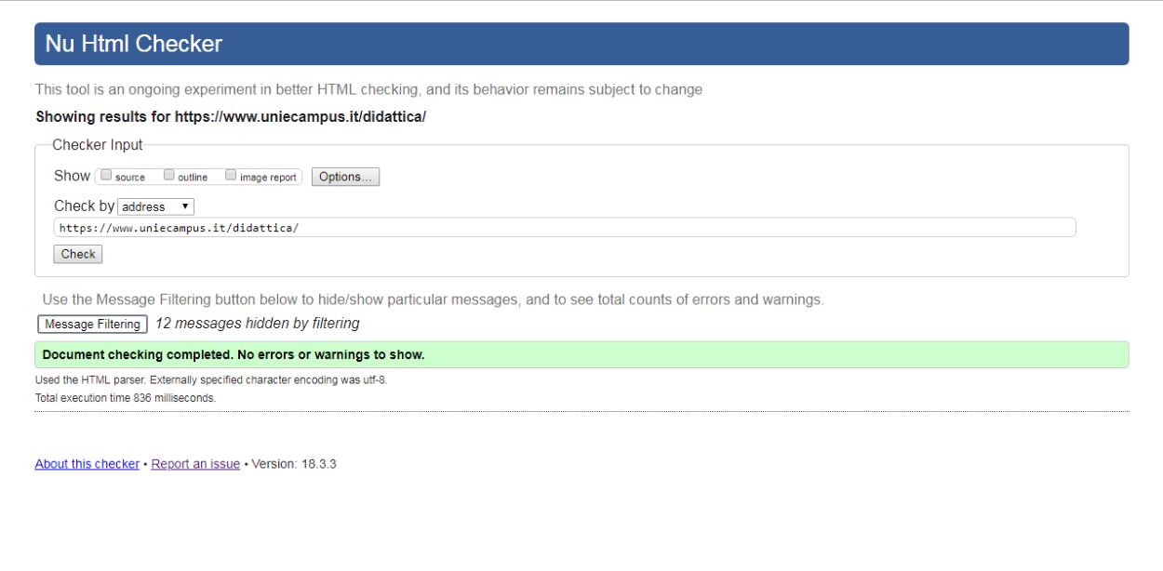Screen dimensions: 1163x571
Task: Tick the outline checkbox
Action: [169, 175]
